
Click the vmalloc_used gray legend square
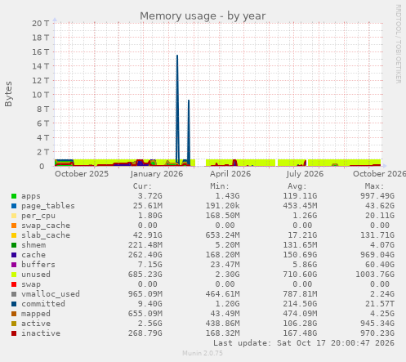tap(14, 294)
